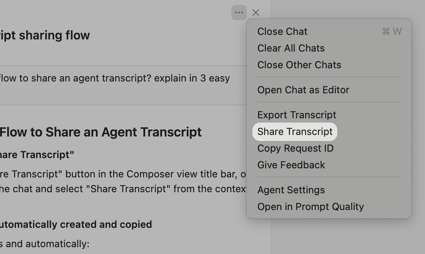Click the user prompt asking about agent transcript

click(115, 78)
